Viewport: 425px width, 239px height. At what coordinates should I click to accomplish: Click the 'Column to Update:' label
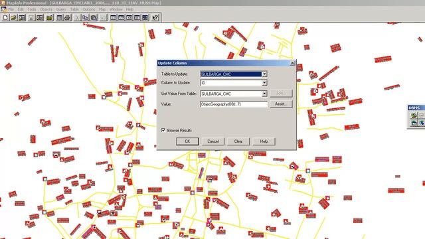coord(175,82)
